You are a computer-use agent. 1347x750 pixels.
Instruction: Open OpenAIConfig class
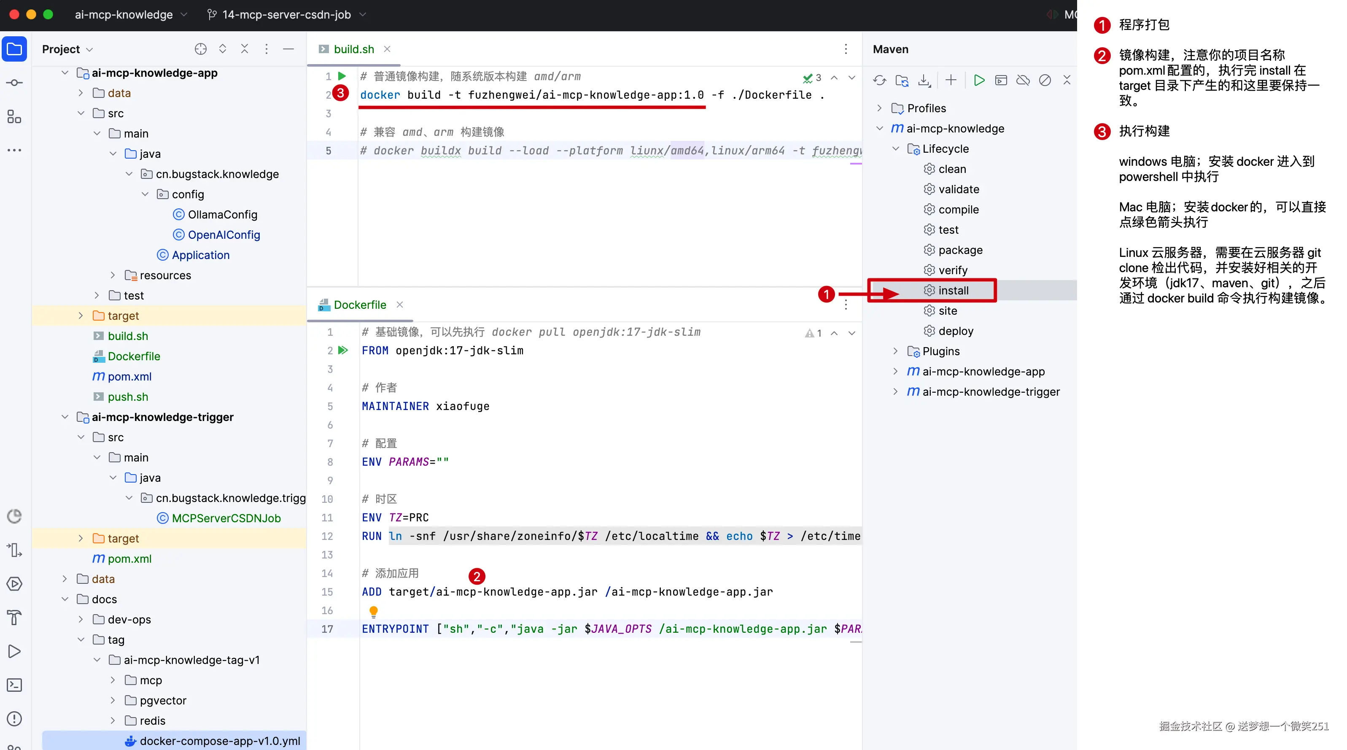pyautogui.click(x=216, y=235)
